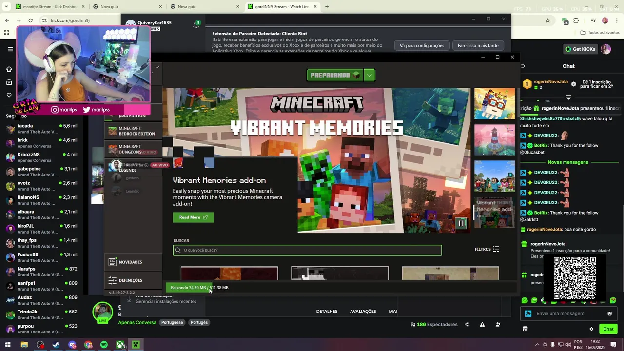The image size is (624, 351).
Task: Click the share icon next to viewer count
Action: [467, 325]
